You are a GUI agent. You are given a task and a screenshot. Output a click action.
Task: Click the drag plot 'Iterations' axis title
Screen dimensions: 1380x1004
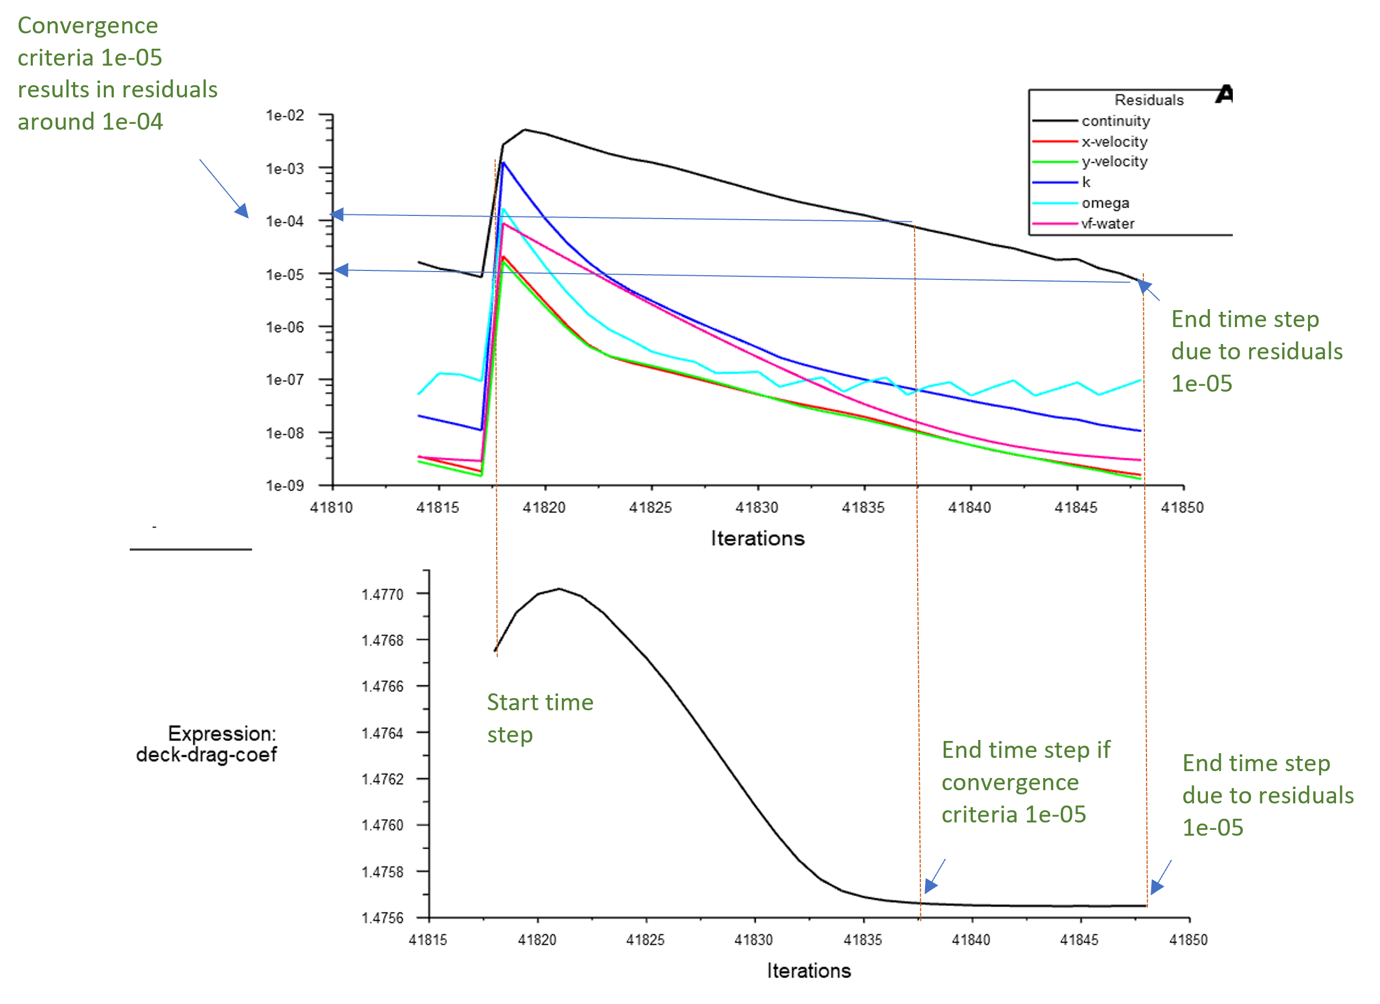pos(809,971)
